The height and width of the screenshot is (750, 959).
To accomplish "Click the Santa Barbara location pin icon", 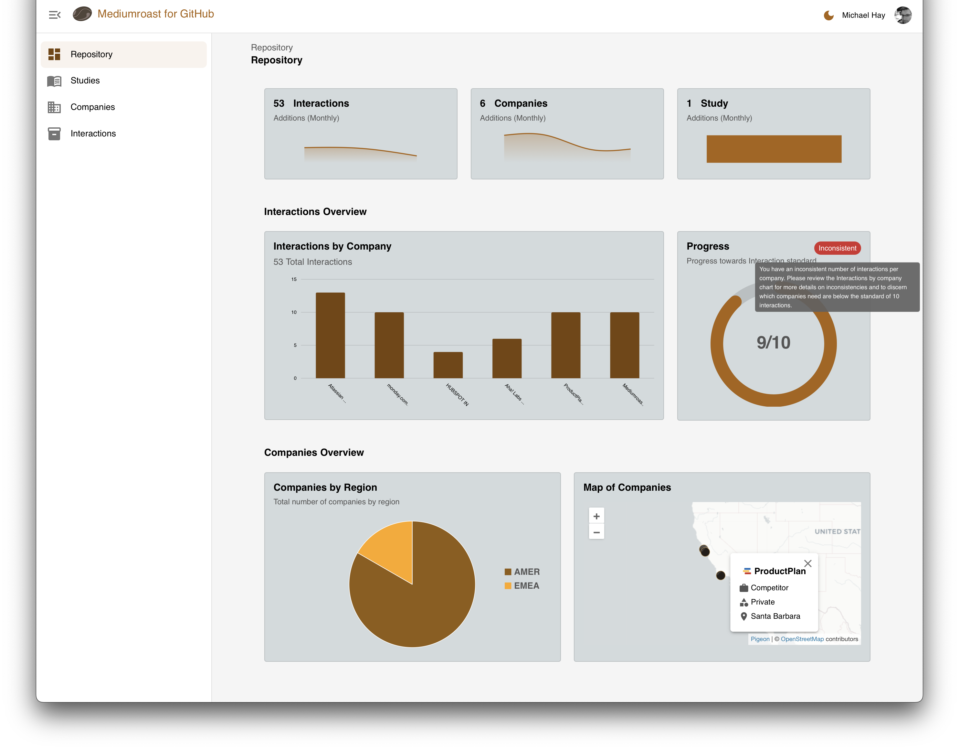I will pyautogui.click(x=743, y=616).
